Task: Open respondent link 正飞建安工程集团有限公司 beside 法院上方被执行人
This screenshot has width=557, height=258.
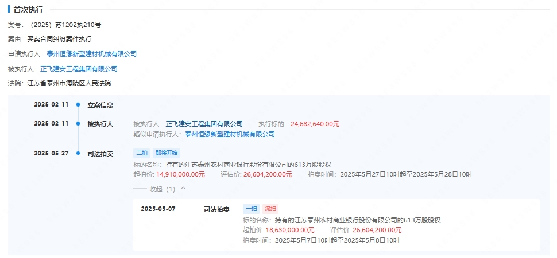Action: tap(79, 69)
